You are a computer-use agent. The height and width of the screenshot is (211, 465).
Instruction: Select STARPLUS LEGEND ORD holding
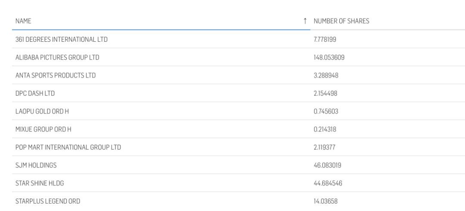[47, 201]
